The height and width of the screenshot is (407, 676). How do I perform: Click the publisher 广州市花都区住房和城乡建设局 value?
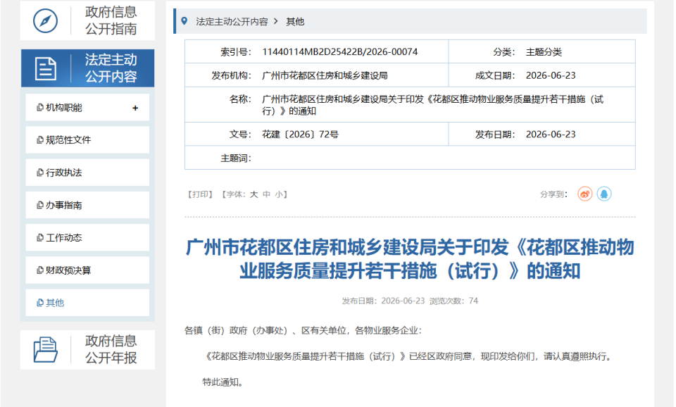[325, 75]
